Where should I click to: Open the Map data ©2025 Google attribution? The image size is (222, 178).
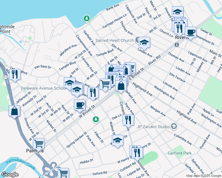click(203, 176)
